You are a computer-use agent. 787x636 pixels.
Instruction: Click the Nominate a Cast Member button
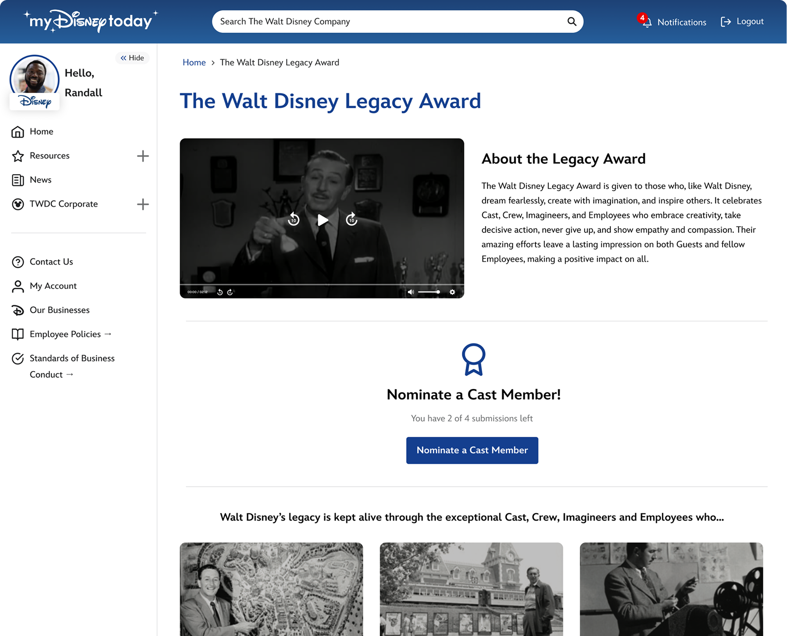click(472, 450)
